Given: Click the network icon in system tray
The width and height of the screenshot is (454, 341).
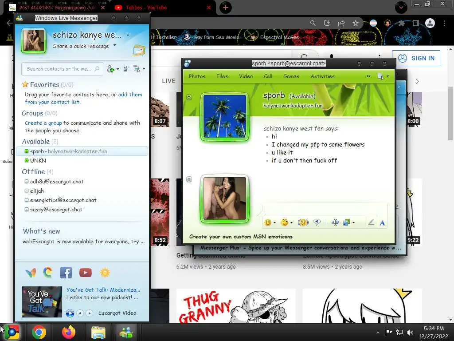Looking at the screenshot, I should [399, 333].
